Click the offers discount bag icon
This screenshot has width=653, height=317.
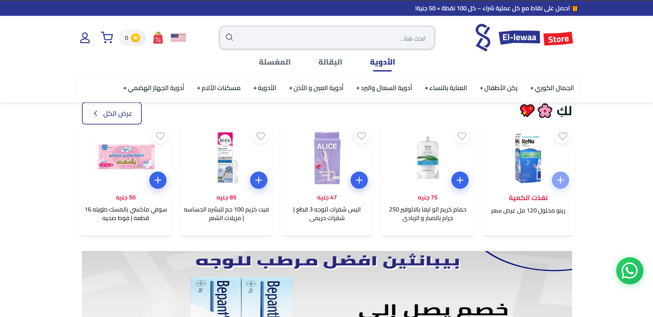(x=158, y=38)
